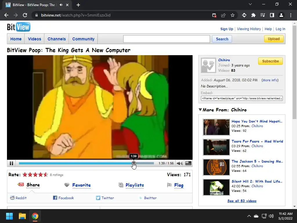Image resolution: width=297 pixels, height=223 pixels.
Task: Go back with browser back arrow
Action: (6, 15)
